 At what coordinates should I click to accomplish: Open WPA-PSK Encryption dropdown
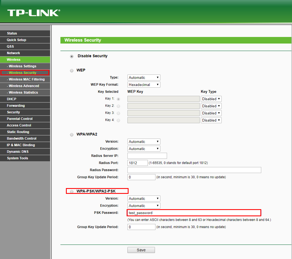pyautogui.click(x=144, y=206)
